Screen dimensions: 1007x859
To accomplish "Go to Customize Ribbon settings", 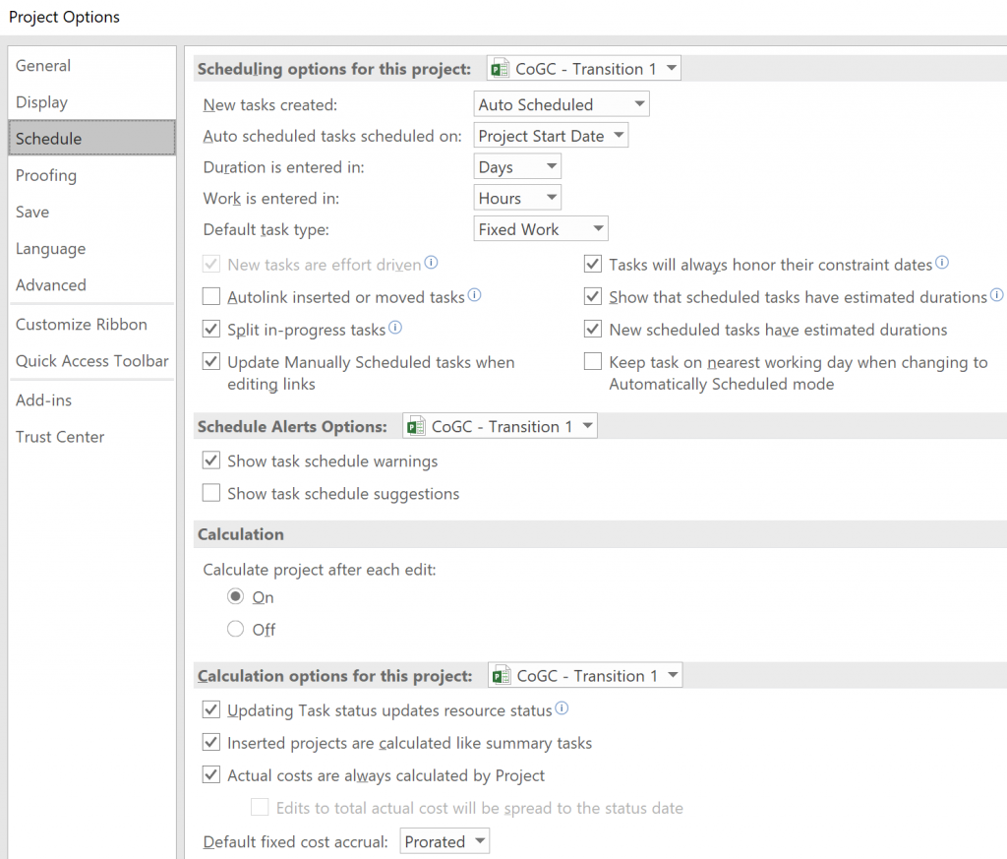I will [82, 325].
